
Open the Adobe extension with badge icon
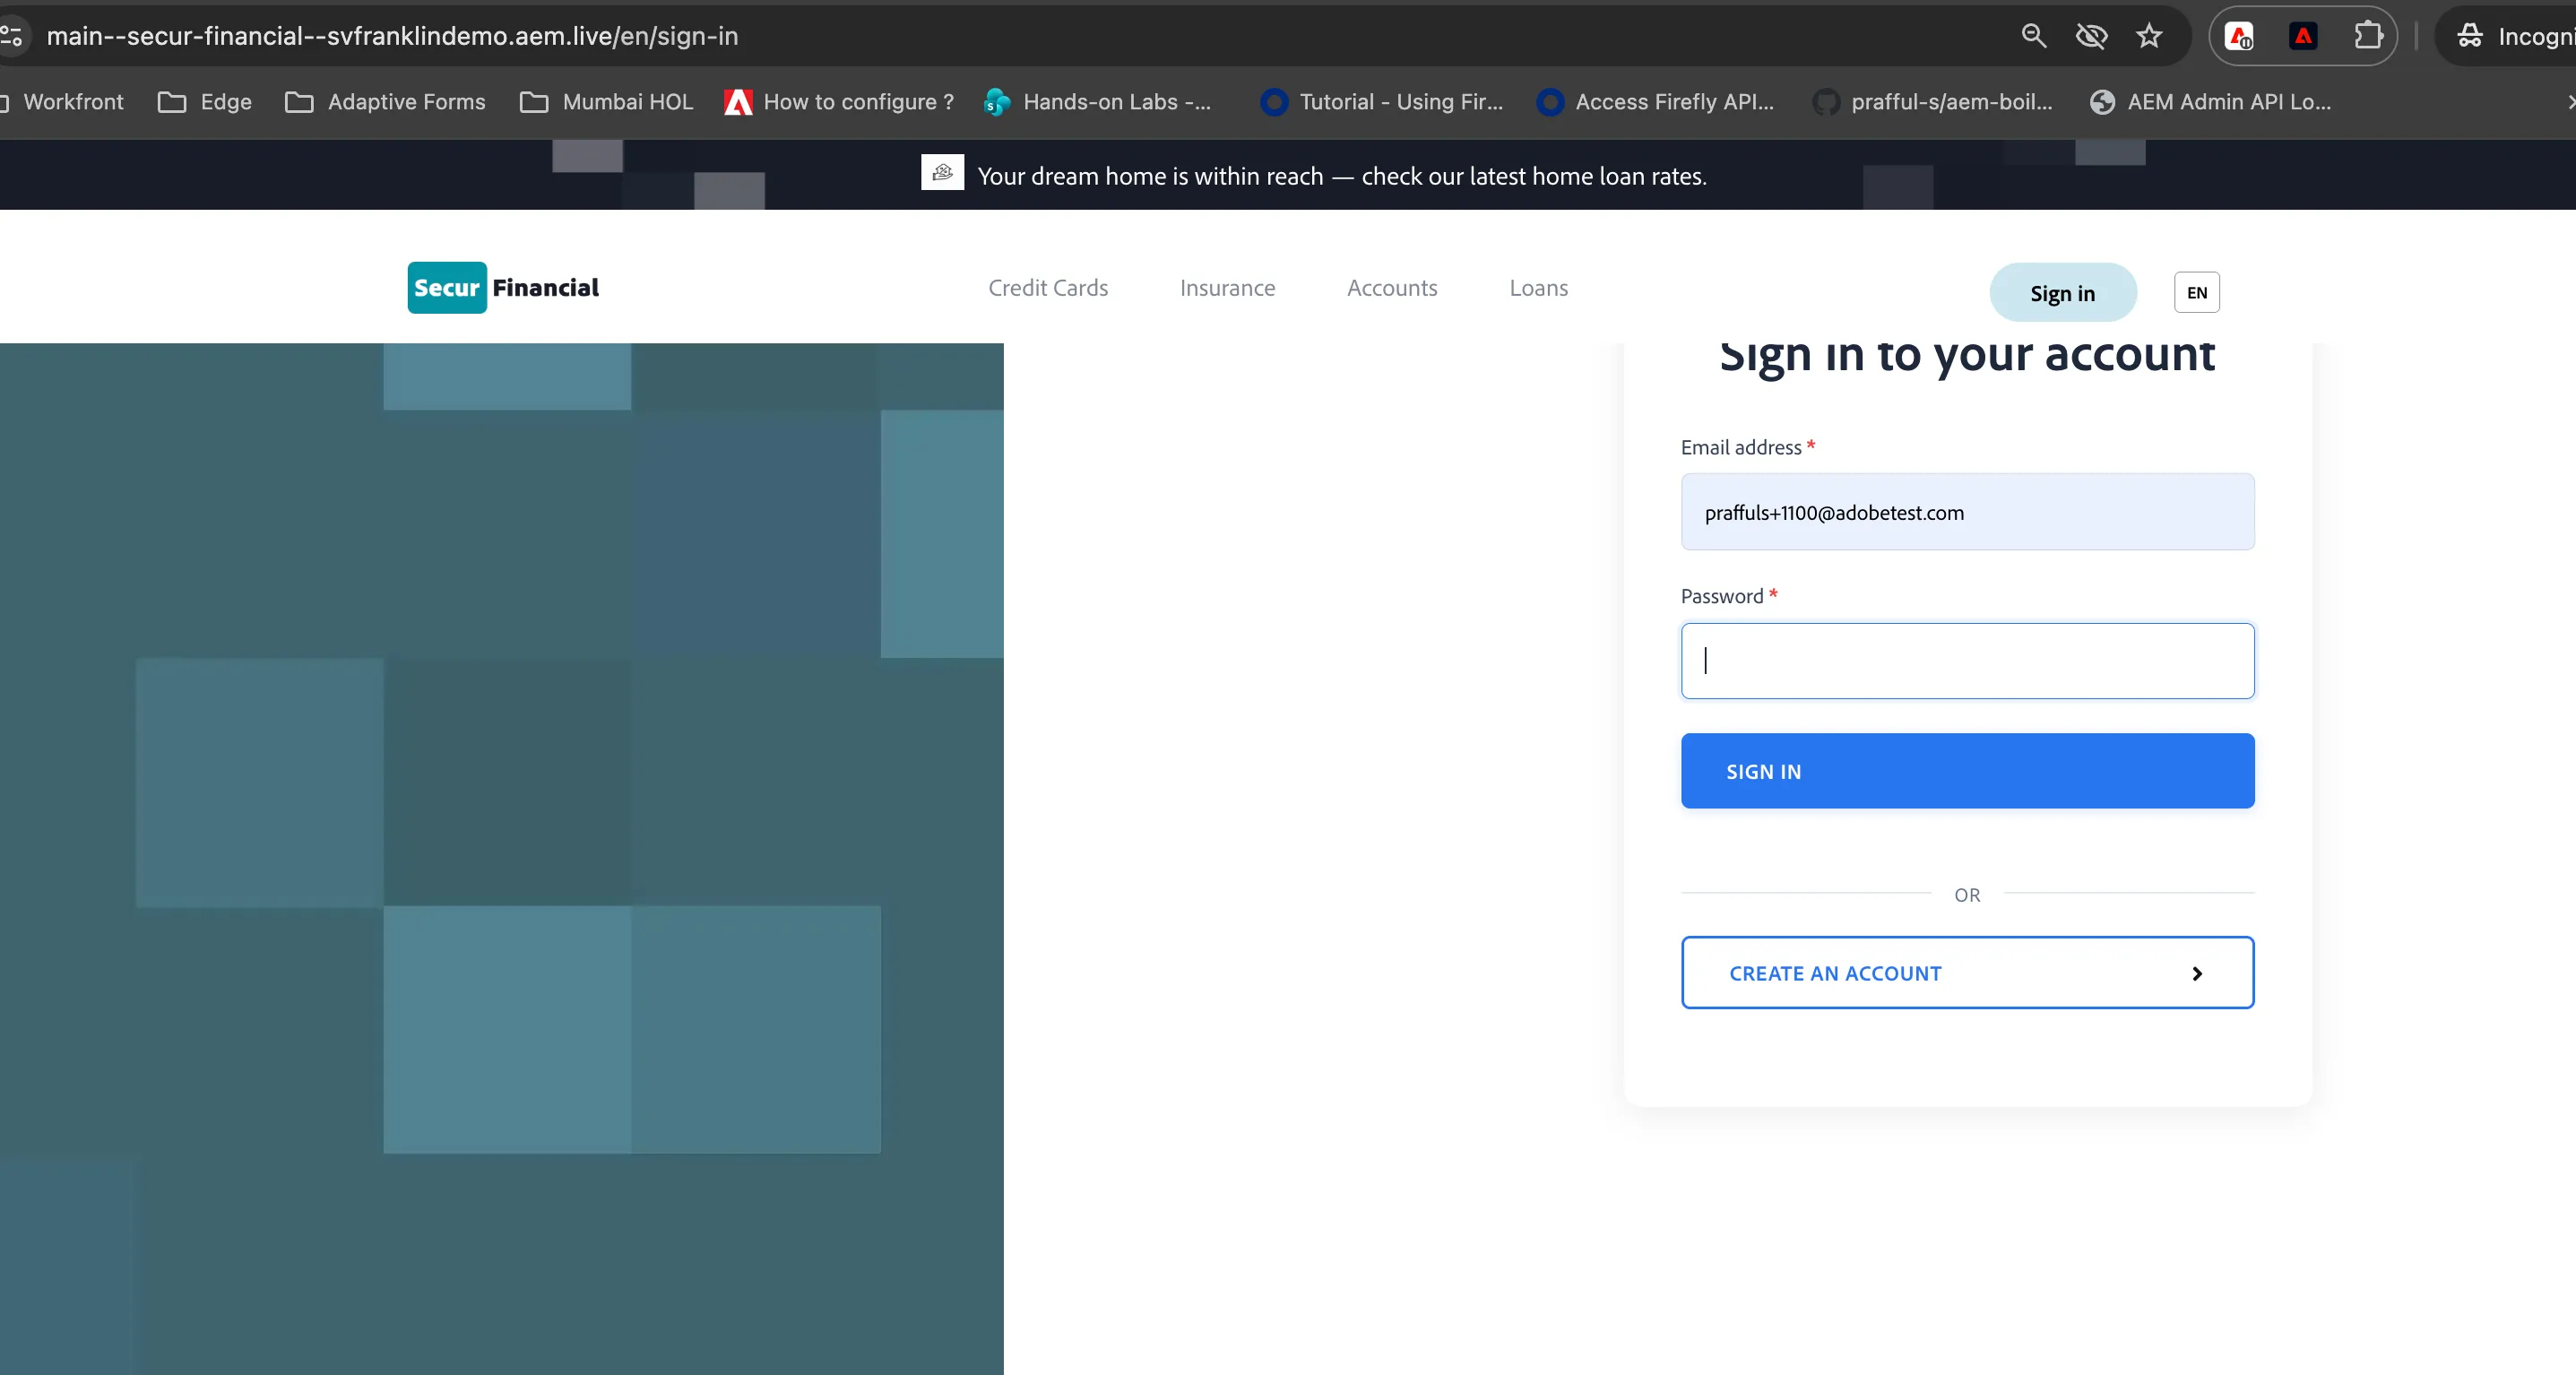coord(2239,36)
